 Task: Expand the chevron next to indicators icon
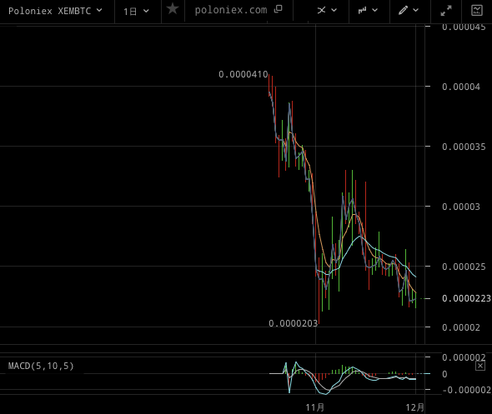coord(334,10)
